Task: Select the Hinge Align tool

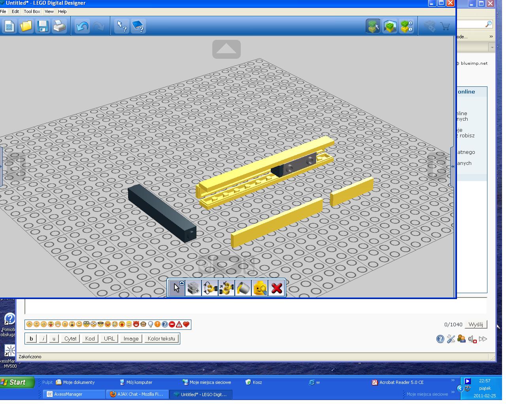Action: coord(227,288)
